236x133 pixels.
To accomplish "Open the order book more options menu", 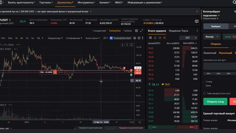I will [197, 31].
